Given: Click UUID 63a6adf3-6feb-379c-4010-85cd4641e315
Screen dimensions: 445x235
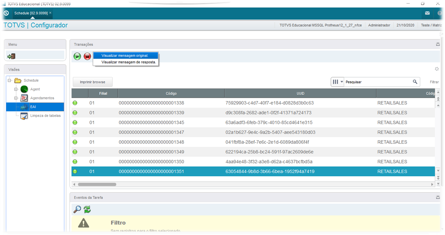Looking at the screenshot, I should 269,122.
